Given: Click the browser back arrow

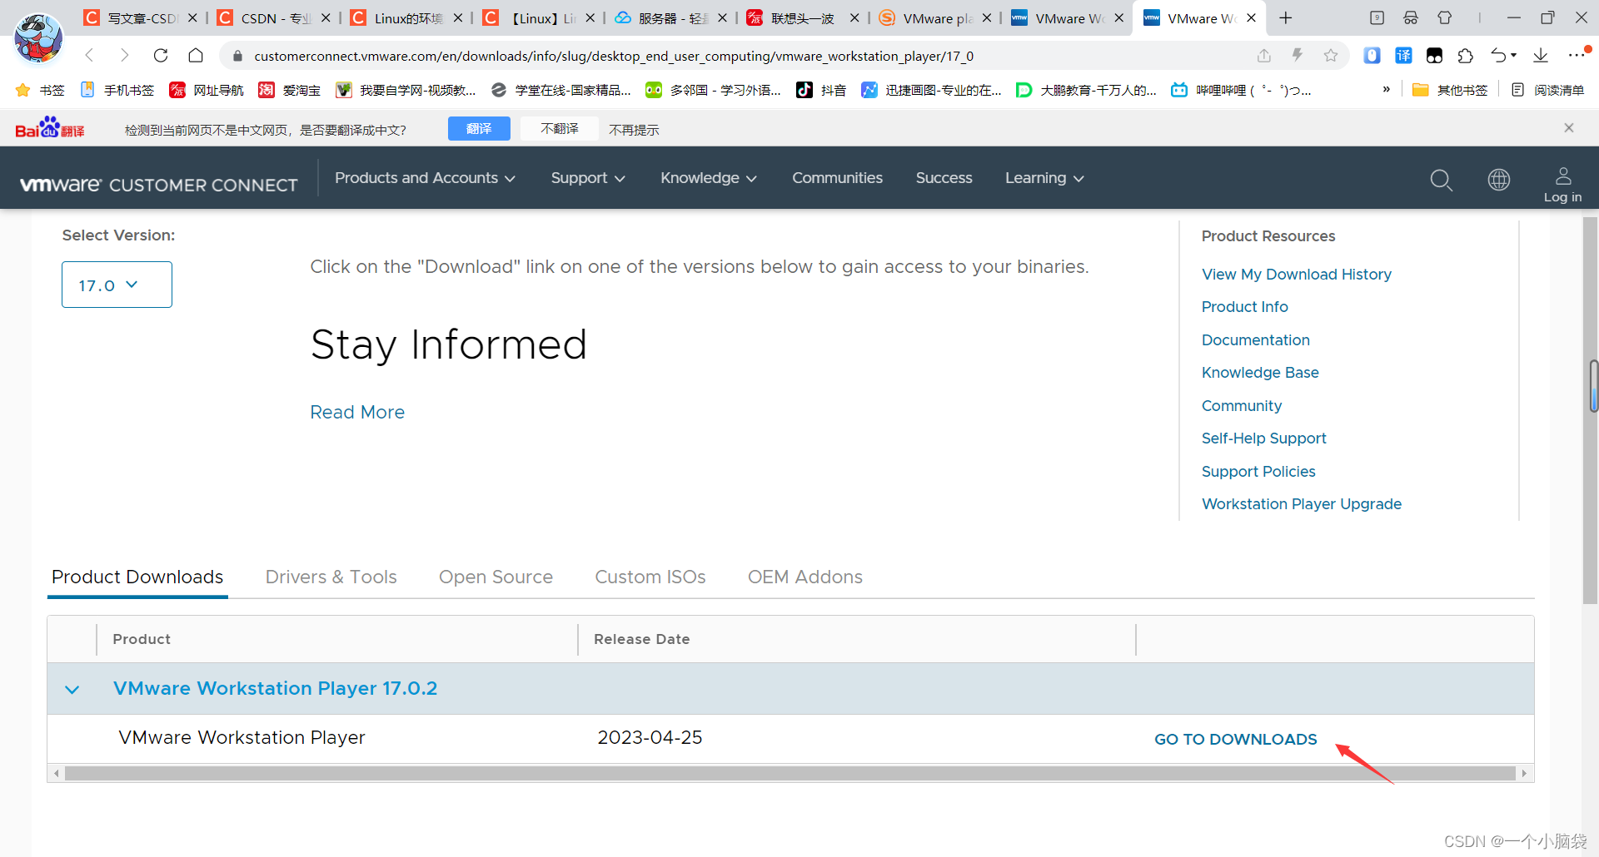Looking at the screenshot, I should (89, 56).
